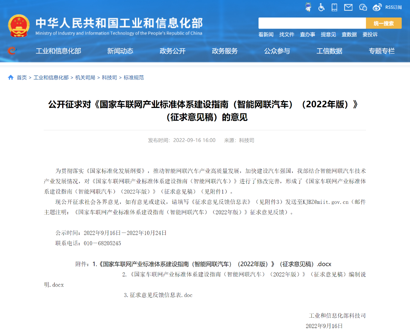This screenshot has height=330, width=410.
Task: Click the 中华人民共和国工业和信息化部 site title
Action: (x=119, y=23)
